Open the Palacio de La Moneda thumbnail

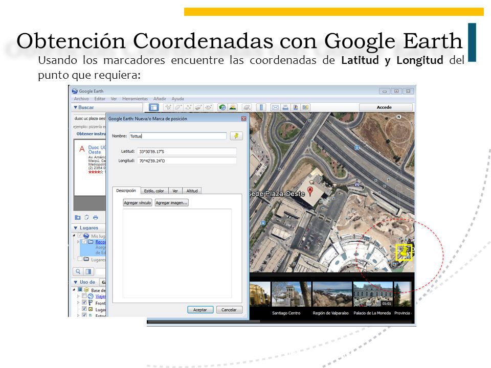(x=373, y=294)
